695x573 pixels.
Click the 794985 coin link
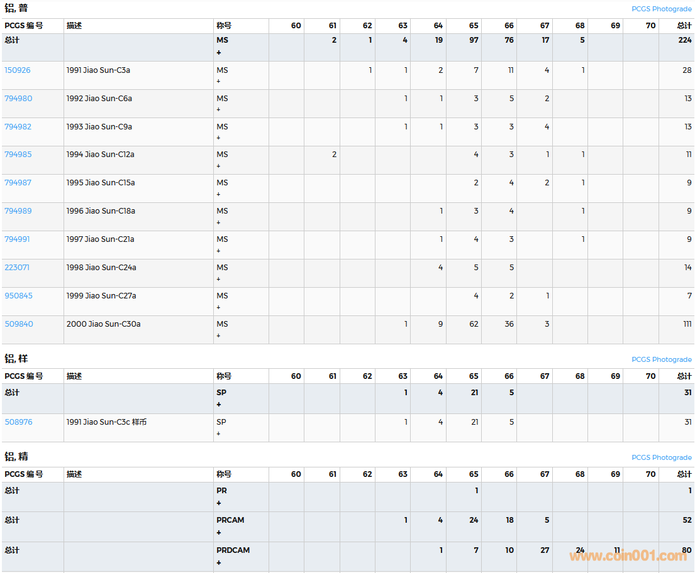pyautogui.click(x=18, y=155)
